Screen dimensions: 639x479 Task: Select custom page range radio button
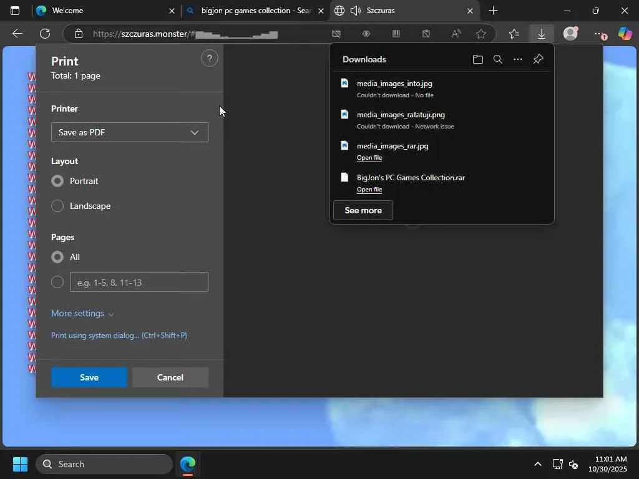57,282
